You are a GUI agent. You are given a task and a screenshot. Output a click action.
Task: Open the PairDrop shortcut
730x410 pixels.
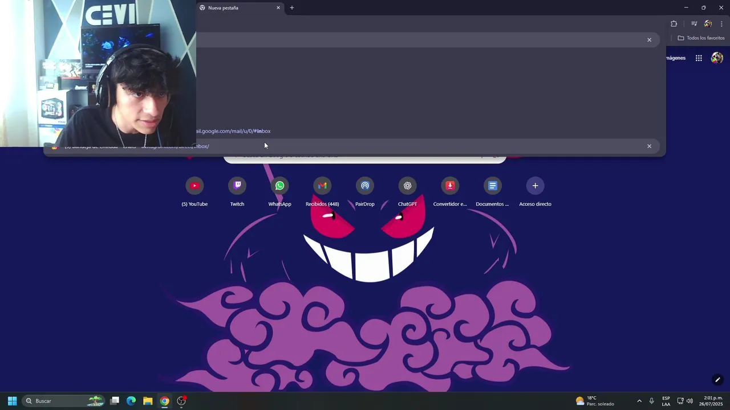pyautogui.click(x=365, y=192)
